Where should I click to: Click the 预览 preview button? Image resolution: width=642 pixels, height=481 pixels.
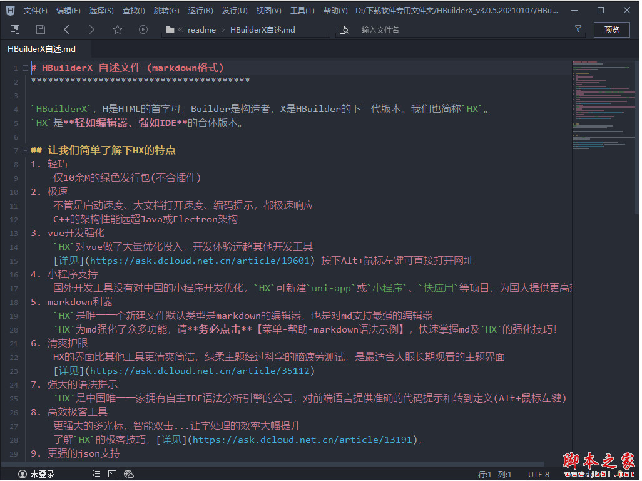(611, 29)
